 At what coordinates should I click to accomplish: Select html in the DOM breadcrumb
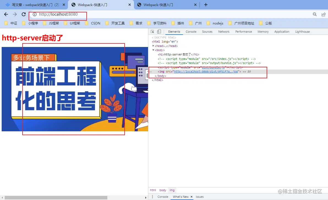pyautogui.click(x=153, y=190)
